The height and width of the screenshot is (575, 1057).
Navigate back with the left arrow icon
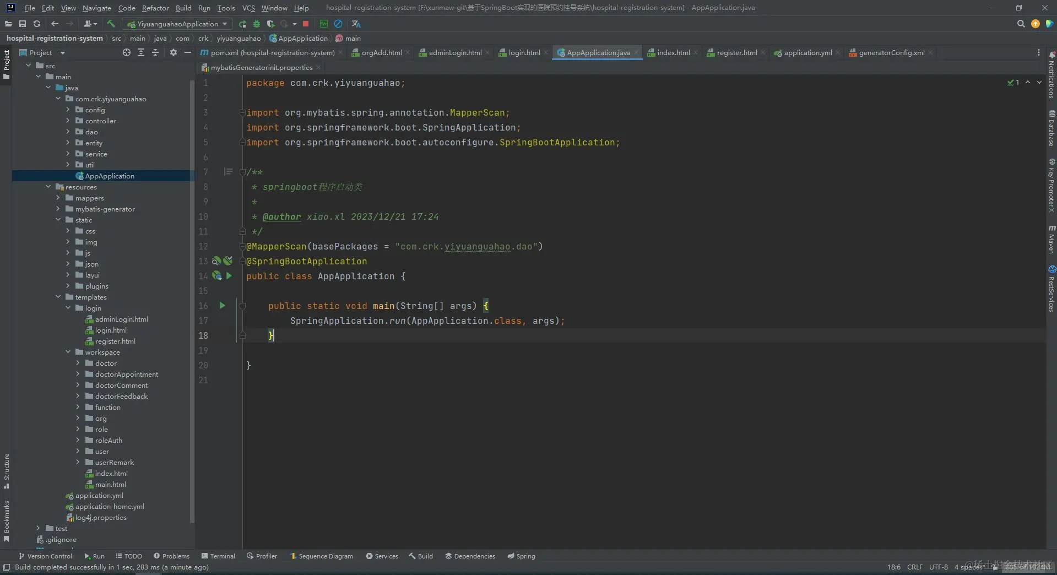tap(55, 24)
